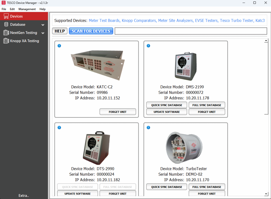Image resolution: width=271 pixels, height=199 pixels.
Task: Expand the NextGen Testing chevron
Action: tap(43, 33)
